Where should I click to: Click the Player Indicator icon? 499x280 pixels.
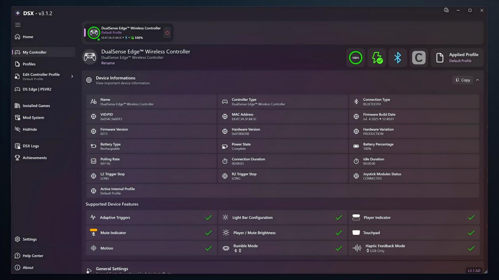pos(356,217)
